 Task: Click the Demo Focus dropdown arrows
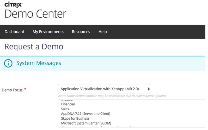tap(149, 89)
